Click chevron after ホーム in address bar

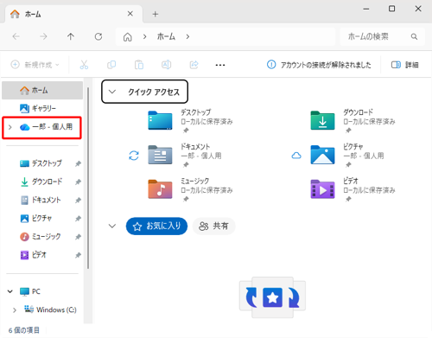coord(187,36)
